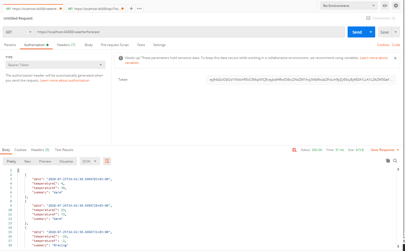Open the tab options ellipsis menu
Image resolution: width=405 pixels, height=251 pixels.
pos(139,9)
